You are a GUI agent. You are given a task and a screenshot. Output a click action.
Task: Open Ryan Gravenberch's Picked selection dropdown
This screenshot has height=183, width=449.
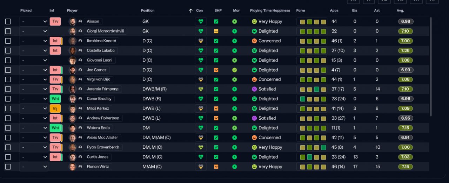[x=34, y=147]
